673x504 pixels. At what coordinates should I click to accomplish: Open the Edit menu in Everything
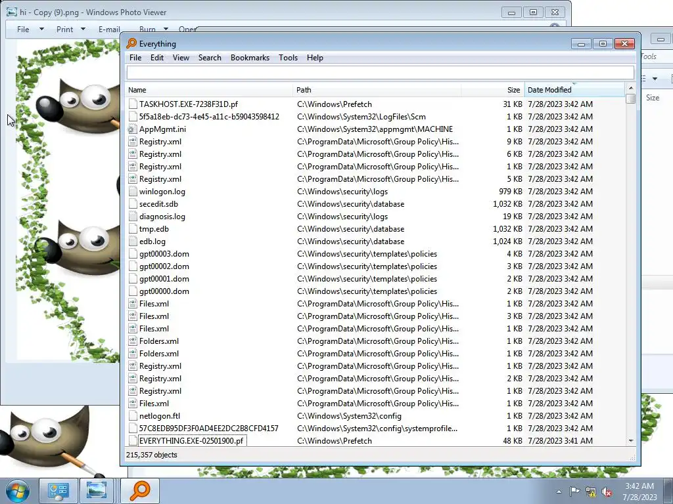point(156,58)
